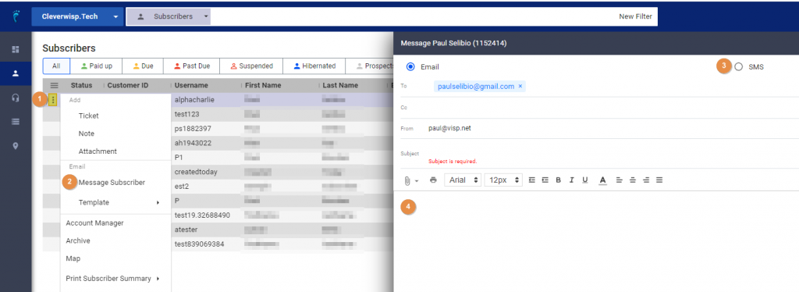
Task: Select the SMS radio button
Action: pos(739,67)
